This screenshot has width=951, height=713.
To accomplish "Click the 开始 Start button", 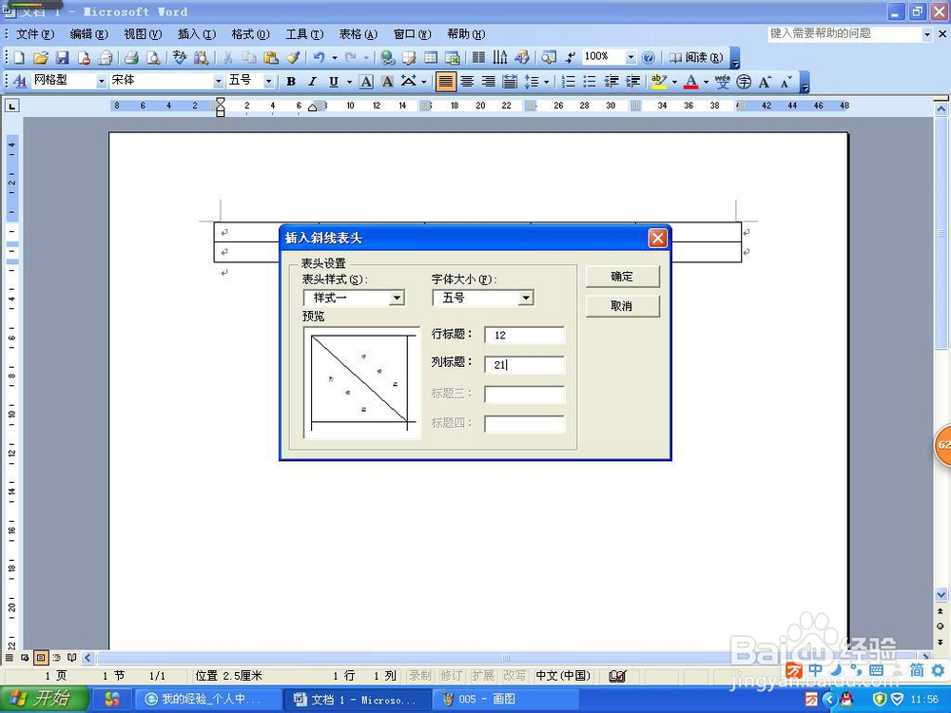I will point(45,699).
